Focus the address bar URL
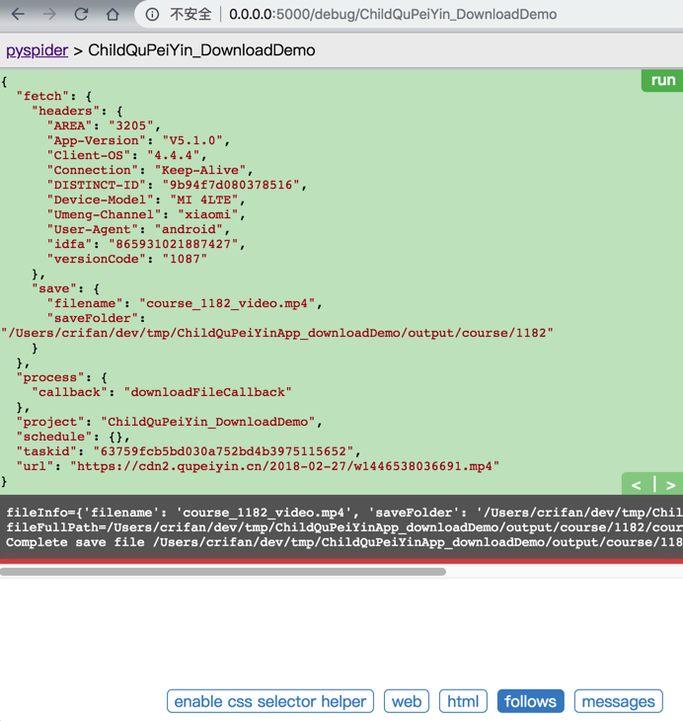683x721 pixels. tap(393, 14)
